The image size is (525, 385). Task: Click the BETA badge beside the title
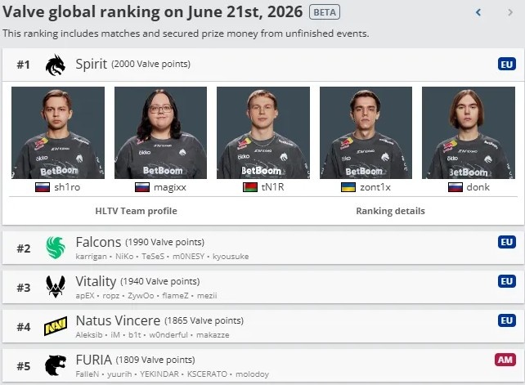325,12
